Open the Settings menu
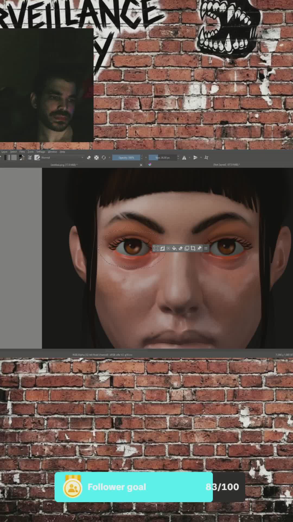 41,152
